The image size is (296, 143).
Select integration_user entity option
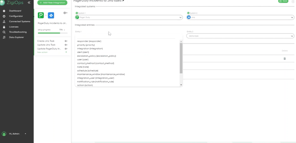click(95, 78)
